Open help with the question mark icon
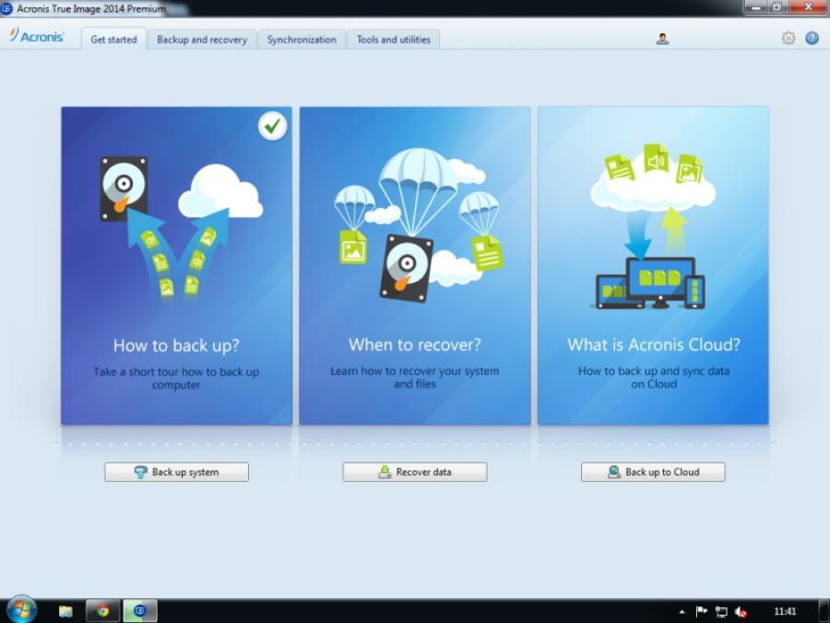830x623 pixels. (812, 38)
